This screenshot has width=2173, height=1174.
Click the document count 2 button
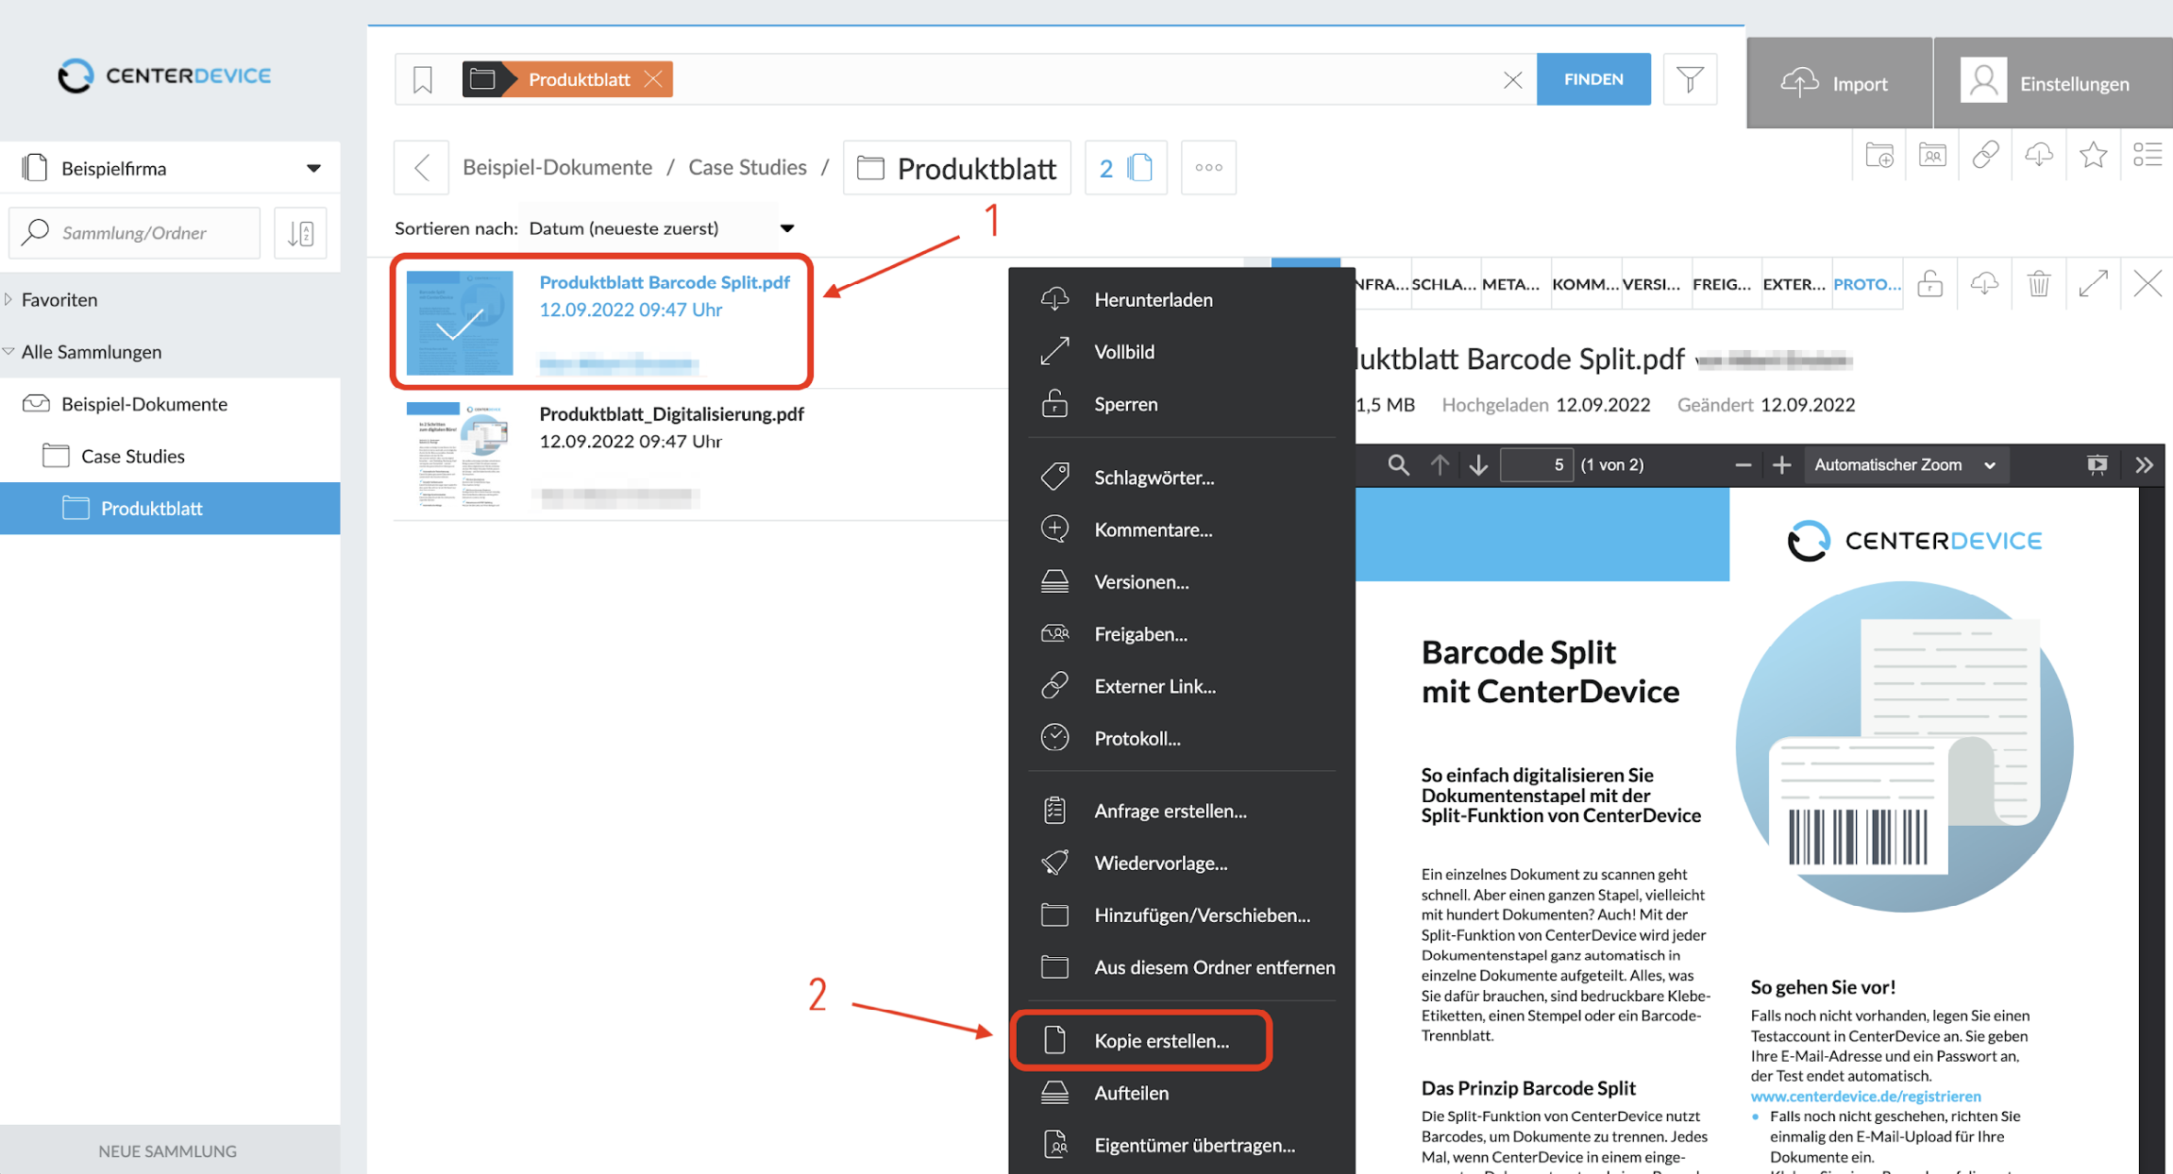coord(1126,168)
